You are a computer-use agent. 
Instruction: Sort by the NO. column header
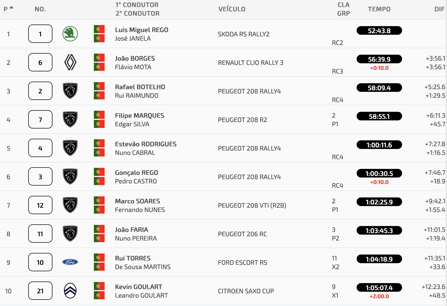coord(40,9)
